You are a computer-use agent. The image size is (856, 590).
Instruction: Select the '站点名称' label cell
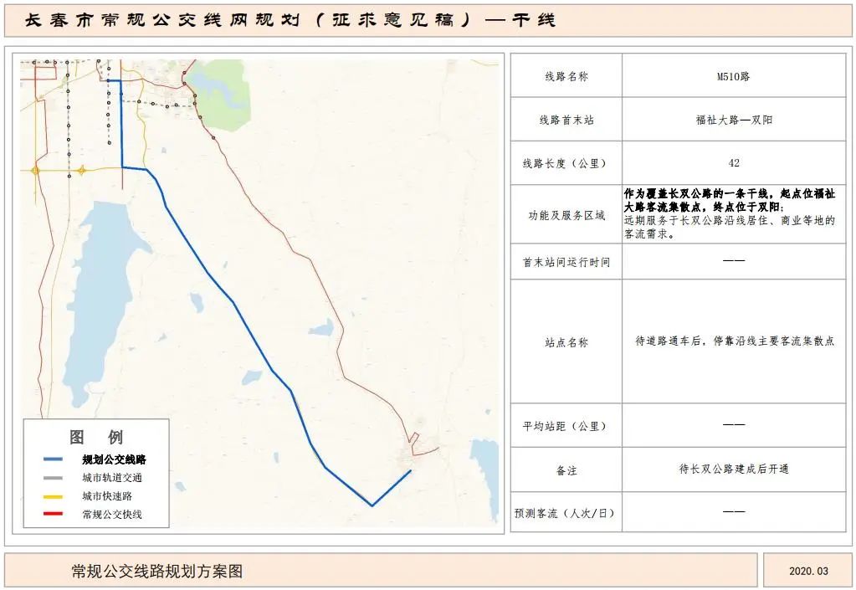566,342
